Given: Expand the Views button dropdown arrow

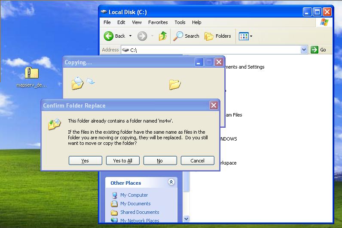Looking at the screenshot, I should click(251, 36).
